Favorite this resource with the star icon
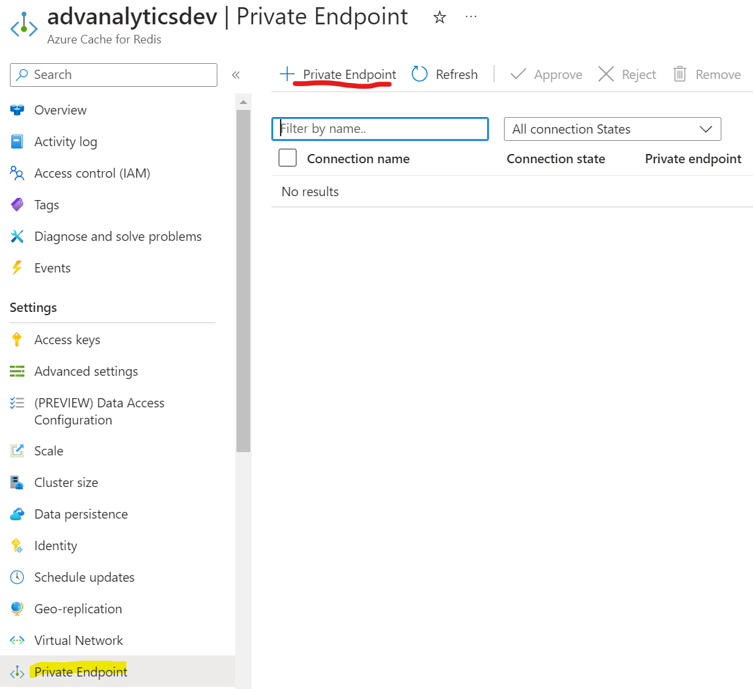753x689 pixels. coord(439,18)
